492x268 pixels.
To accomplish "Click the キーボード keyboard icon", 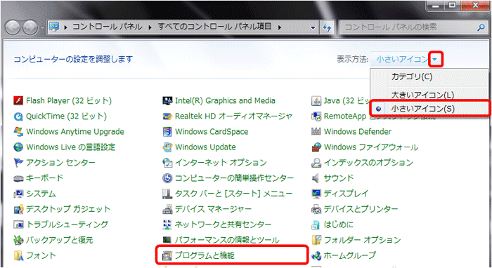I will tap(18, 178).
